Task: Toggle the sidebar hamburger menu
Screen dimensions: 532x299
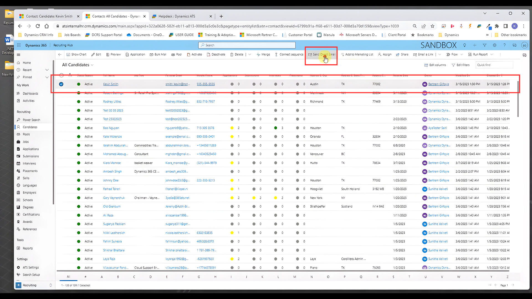Action: [19, 55]
